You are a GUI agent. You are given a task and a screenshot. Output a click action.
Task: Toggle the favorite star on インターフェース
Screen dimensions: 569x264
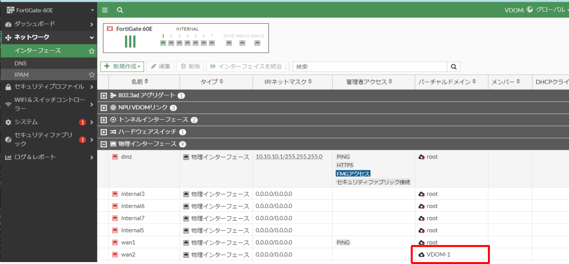[x=92, y=51]
